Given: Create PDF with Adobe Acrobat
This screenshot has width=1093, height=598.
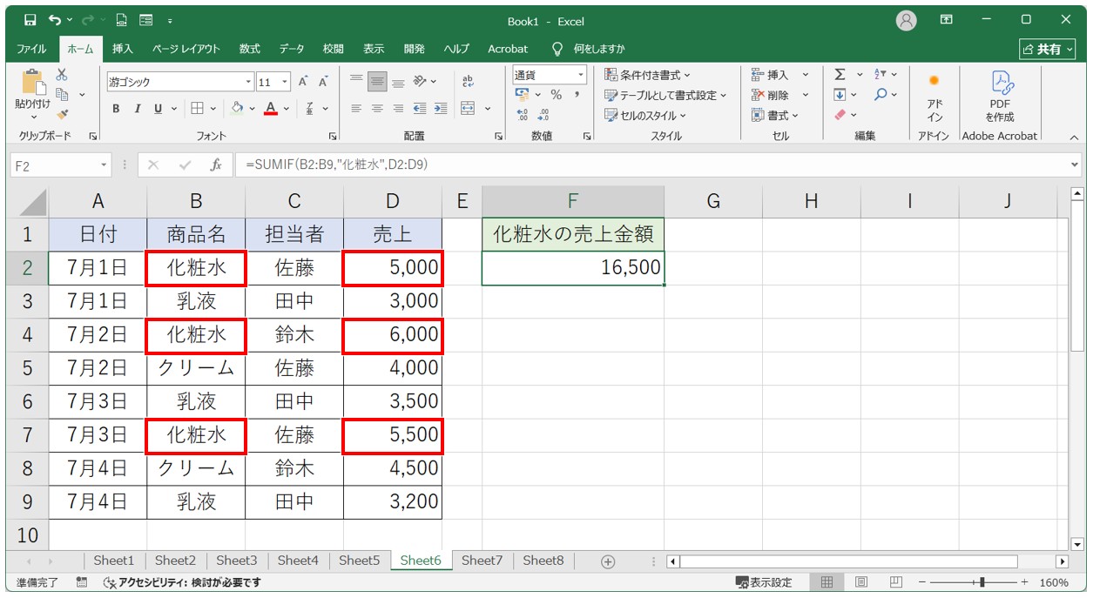Looking at the screenshot, I should coord(1000,97).
